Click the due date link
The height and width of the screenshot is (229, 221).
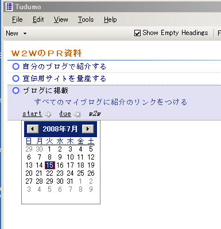(65, 114)
